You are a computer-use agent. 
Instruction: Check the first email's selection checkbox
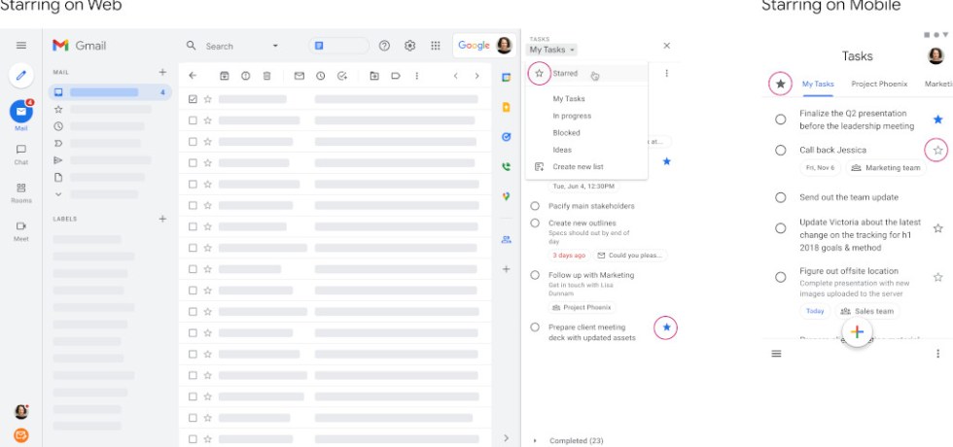[x=193, y=99]
